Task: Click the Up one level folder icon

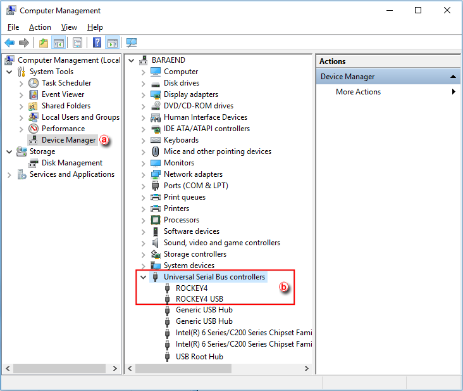Action: [x=44, y=43]
